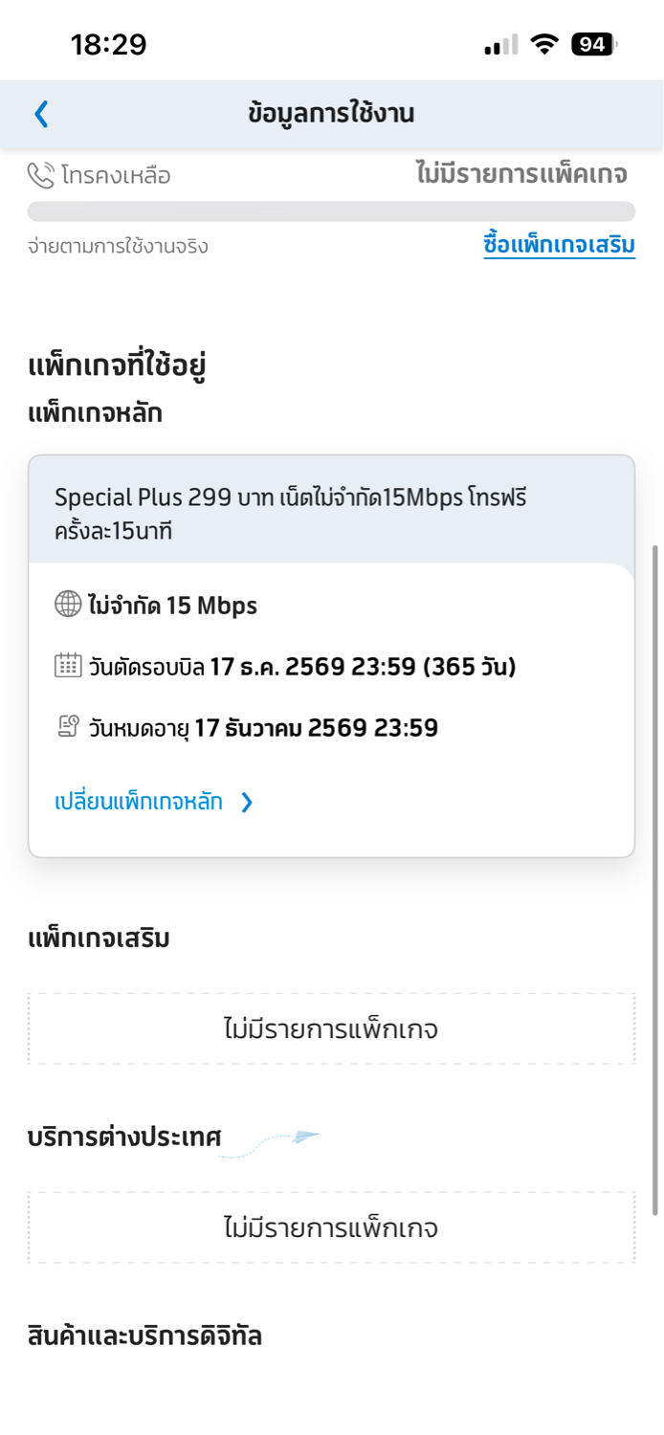Tap the back arrow in header
664x1435 pixels.
[41, 114]
